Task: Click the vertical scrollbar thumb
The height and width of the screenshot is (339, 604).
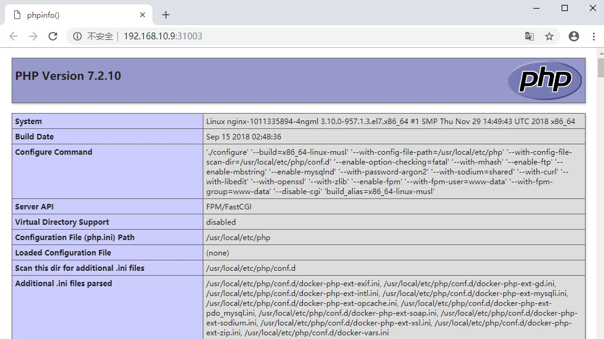Action: tap(601, 68)
